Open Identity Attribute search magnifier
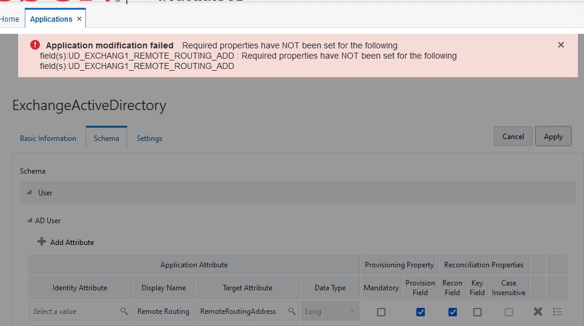 124,311
